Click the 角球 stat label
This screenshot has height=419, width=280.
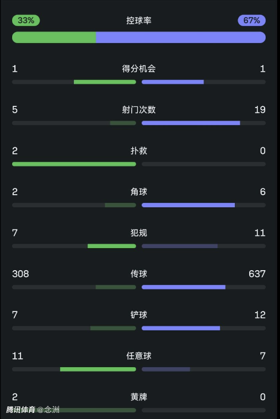coord(139,192)
